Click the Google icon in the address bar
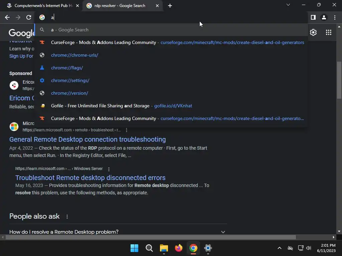The image size is (342, 256). click(x=42, y=17)
